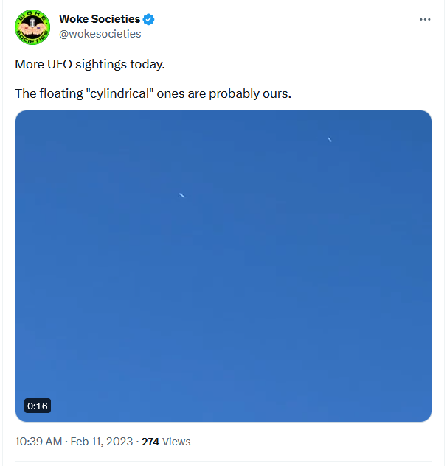Click the Views label beside the count
This screenshot has height=466, width=447.
pyautogui.click(x=176, y=442)
